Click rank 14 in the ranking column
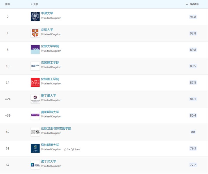The image size is (208, 174). pyautogui.click(x=8, y=82)
